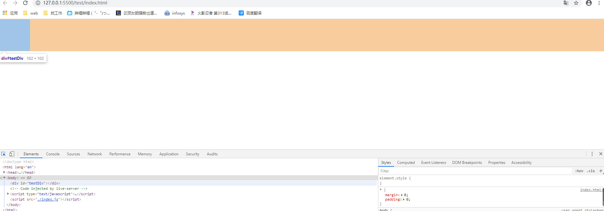Open the index.html stylesheet source link

tap(591, 190)
